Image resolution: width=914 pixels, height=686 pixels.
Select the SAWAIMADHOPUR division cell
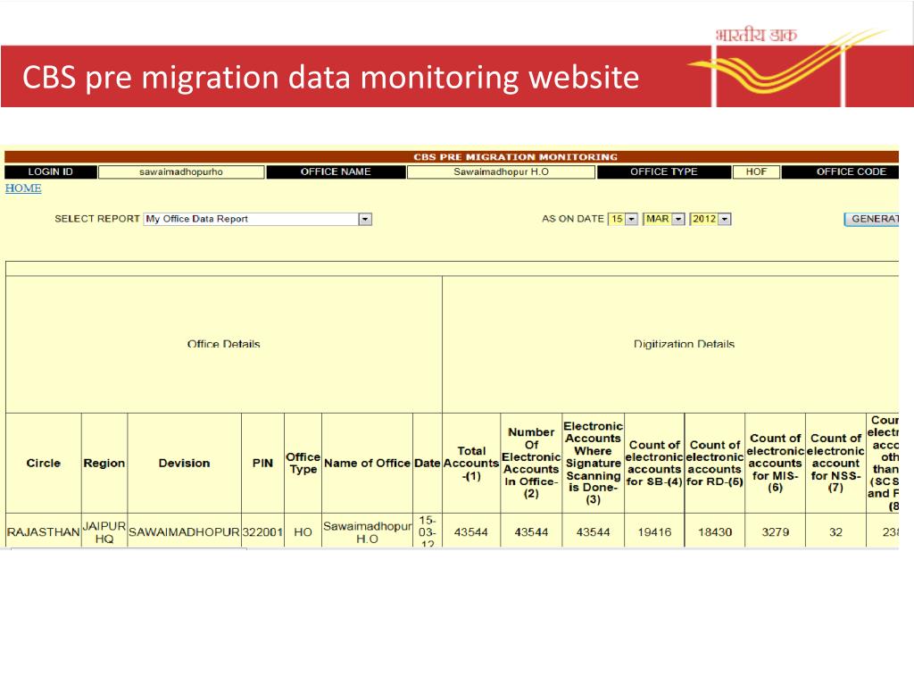coord(184,532)
